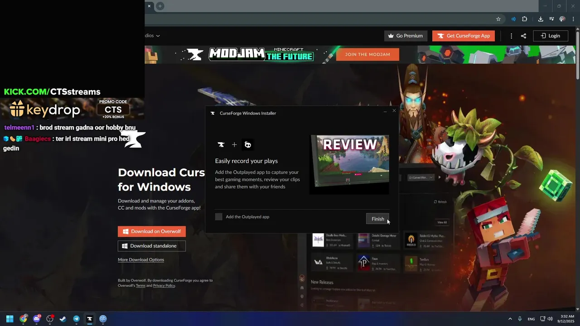The height and width of the screenshot is (326, 580).
Task: Click the New Releases heading in preview
Action: coord(322,282)
